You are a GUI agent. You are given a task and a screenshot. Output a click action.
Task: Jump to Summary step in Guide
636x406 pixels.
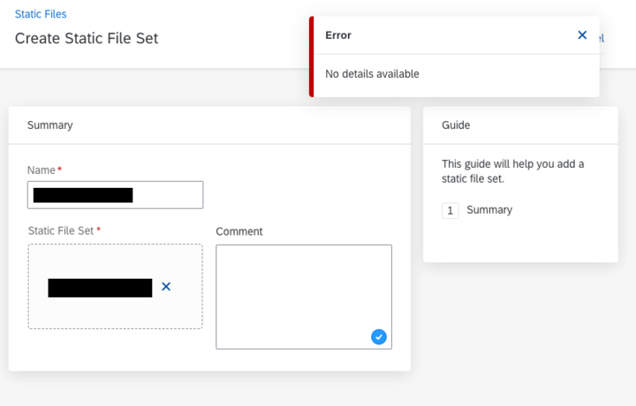[x=489, y=210]
